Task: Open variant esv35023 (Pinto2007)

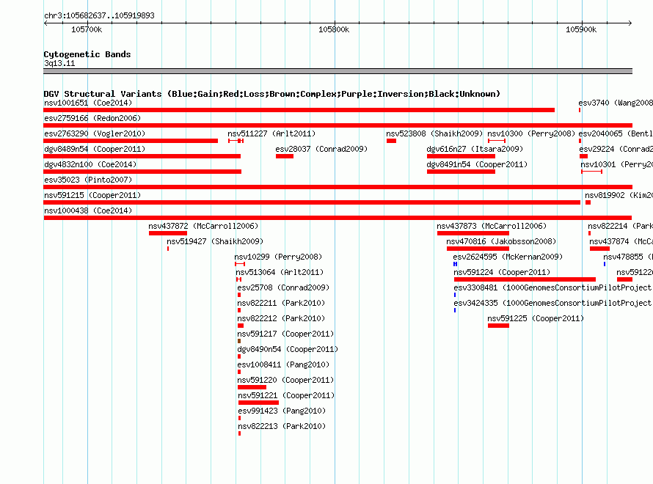Action: tap(88, 180)
